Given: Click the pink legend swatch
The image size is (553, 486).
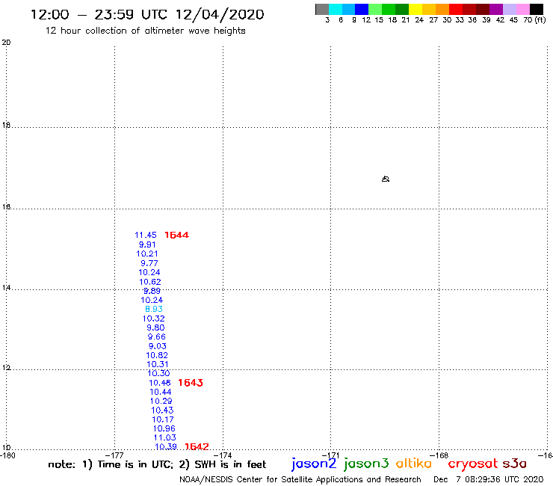Looking at the screenshot, I should (x=522, y=9).
